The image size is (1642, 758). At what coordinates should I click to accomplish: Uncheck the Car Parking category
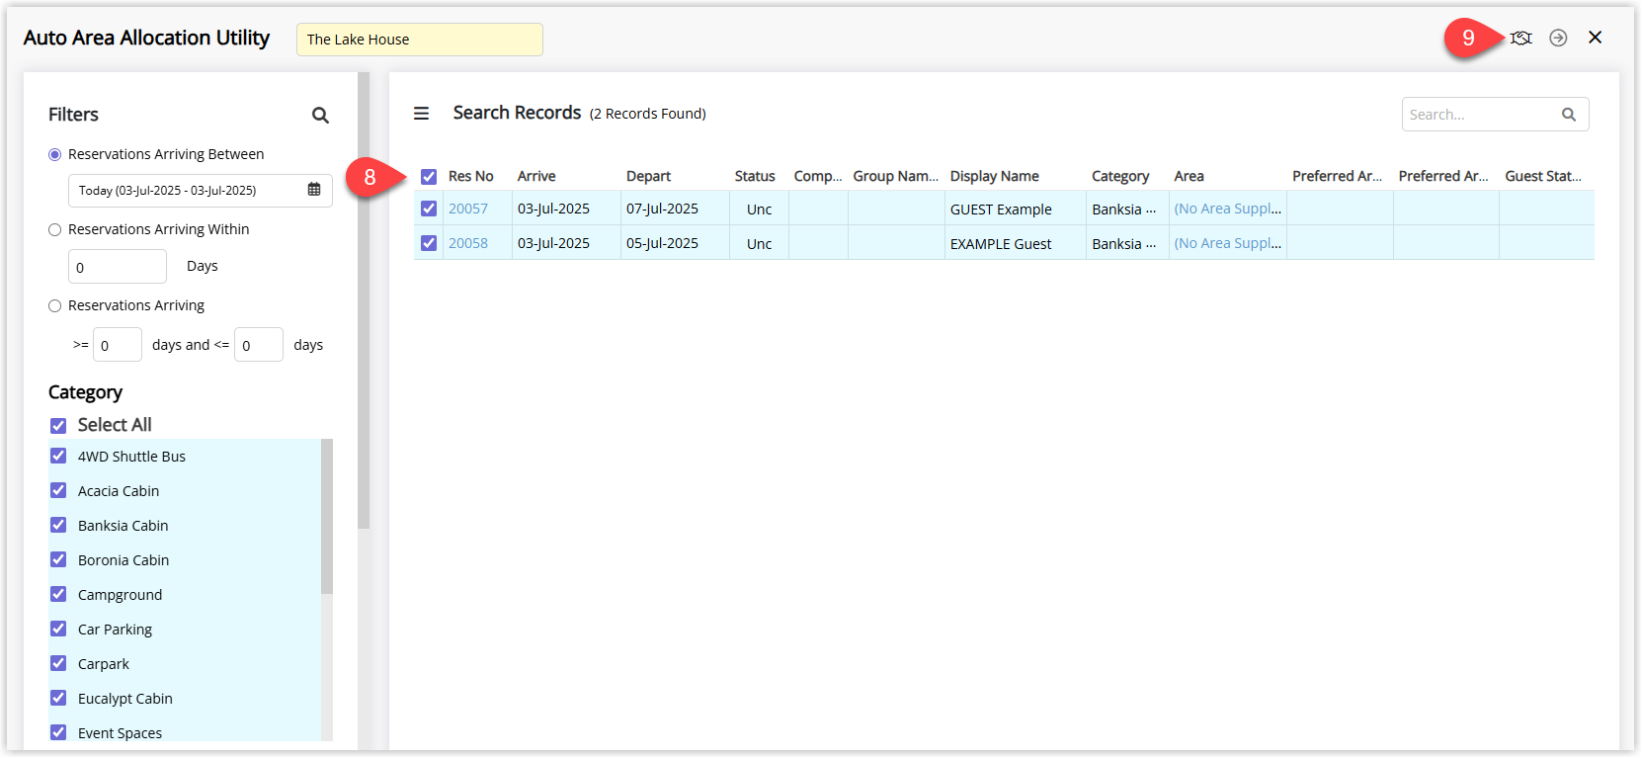tap(58, 629)
